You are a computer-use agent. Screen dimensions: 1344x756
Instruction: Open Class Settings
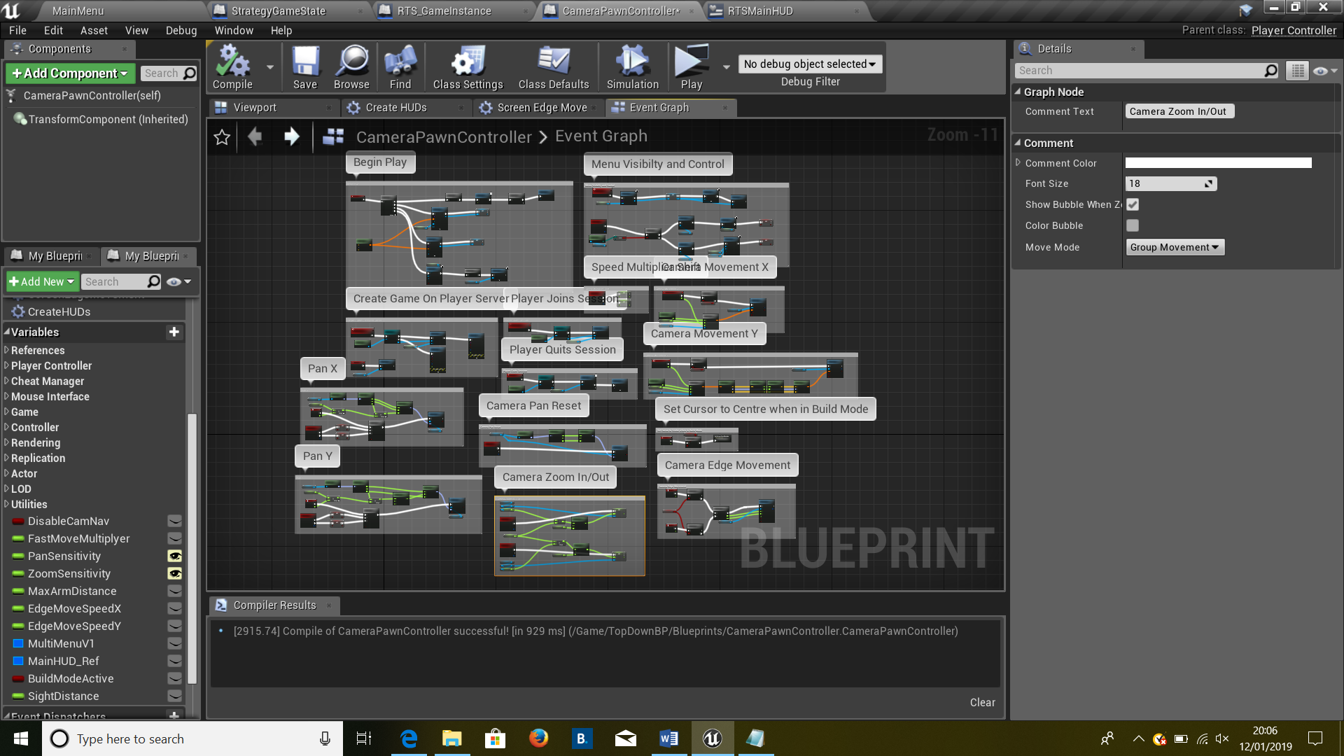click(468, 68)
